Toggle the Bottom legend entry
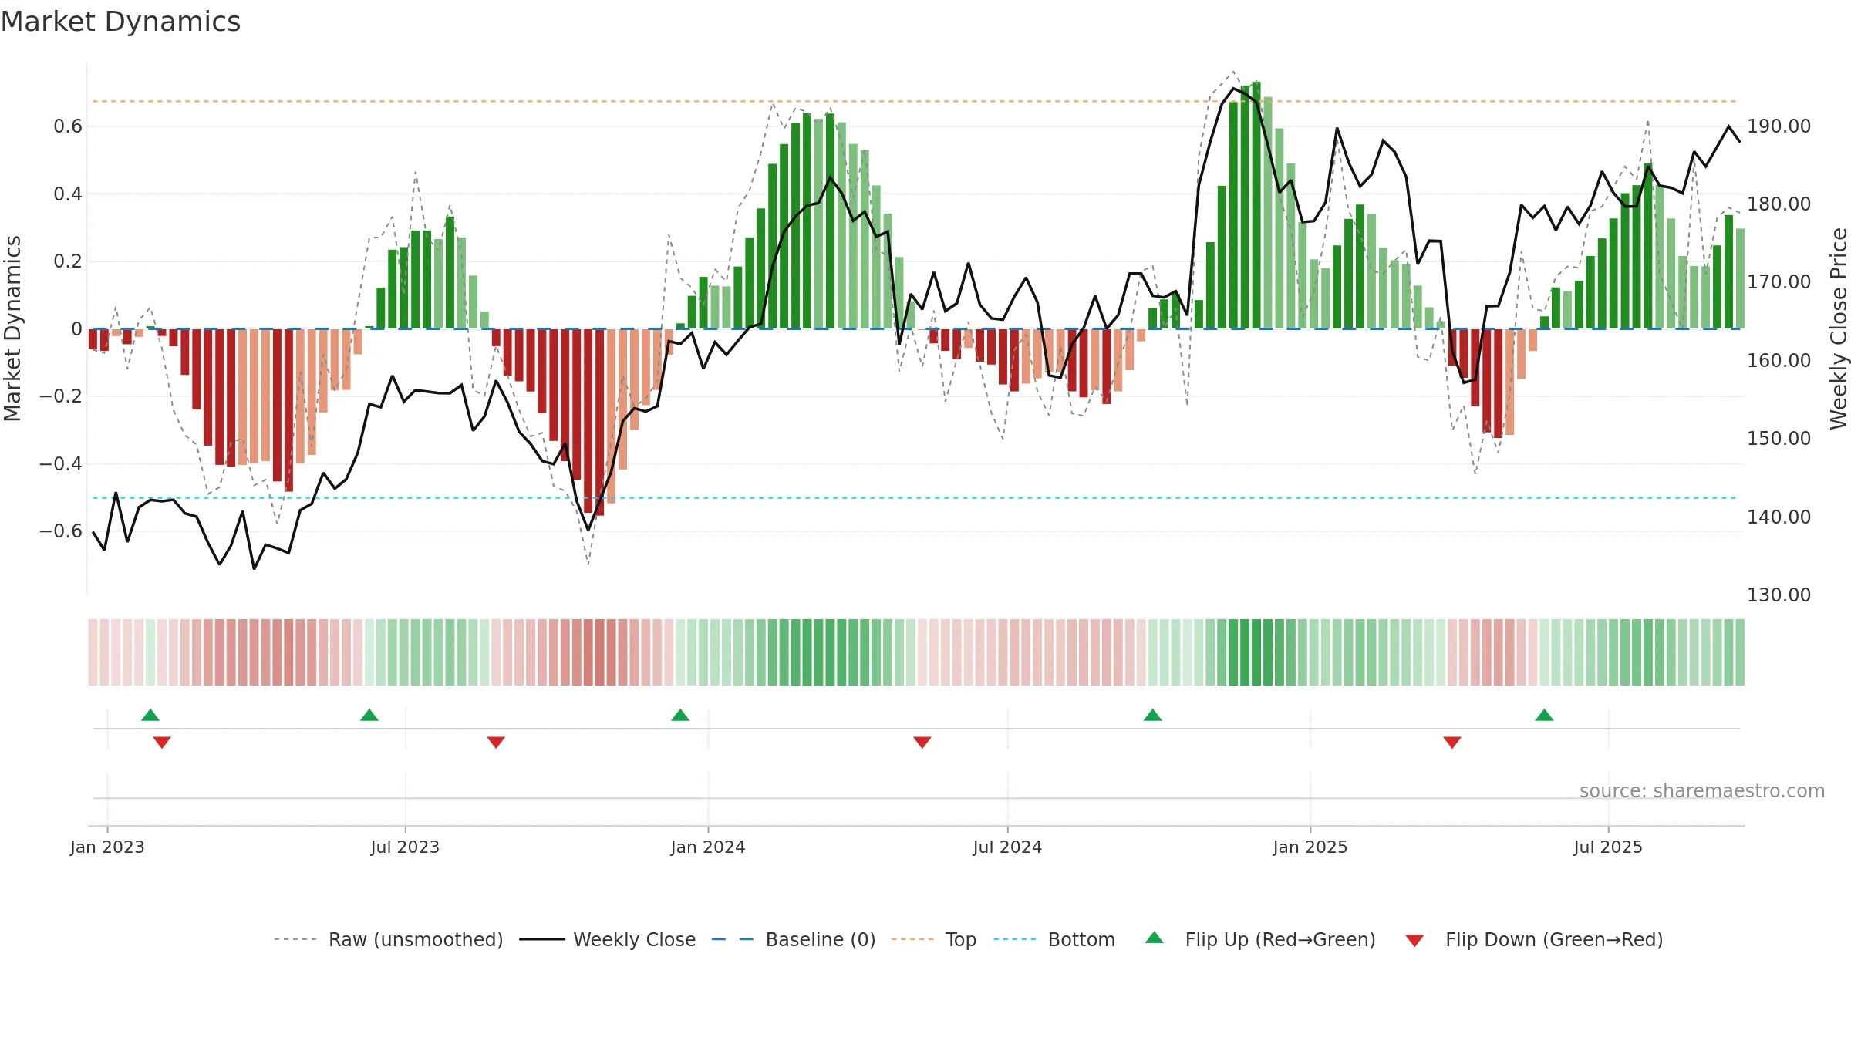This screenshot has width=1851, height=1041. [1054, 939]
